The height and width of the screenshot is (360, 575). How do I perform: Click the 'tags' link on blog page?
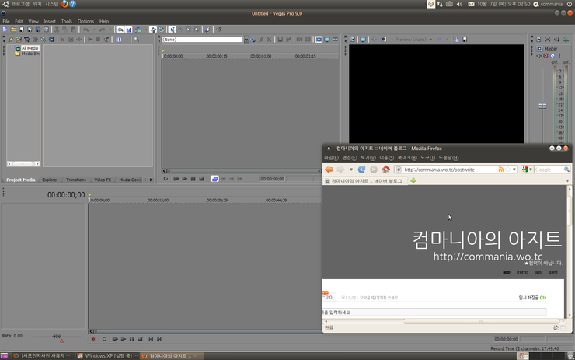pos(538,272)
